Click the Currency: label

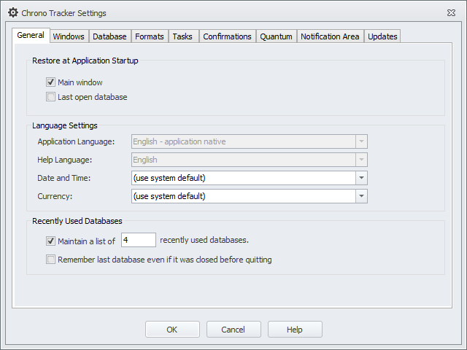[55, 196]
